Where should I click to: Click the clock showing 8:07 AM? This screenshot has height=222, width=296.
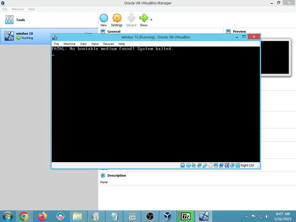283,216
